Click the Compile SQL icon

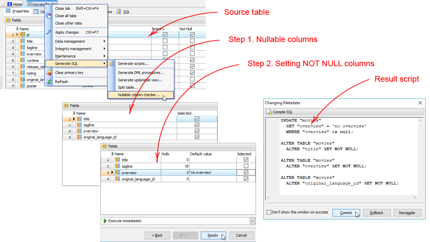(x=269, y=112)
